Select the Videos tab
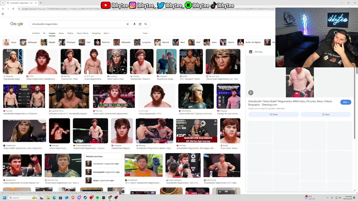 point(70,33)
